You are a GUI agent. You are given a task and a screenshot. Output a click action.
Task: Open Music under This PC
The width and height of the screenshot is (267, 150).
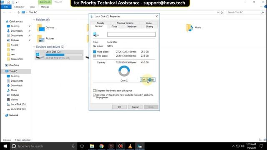pos(14,90)
